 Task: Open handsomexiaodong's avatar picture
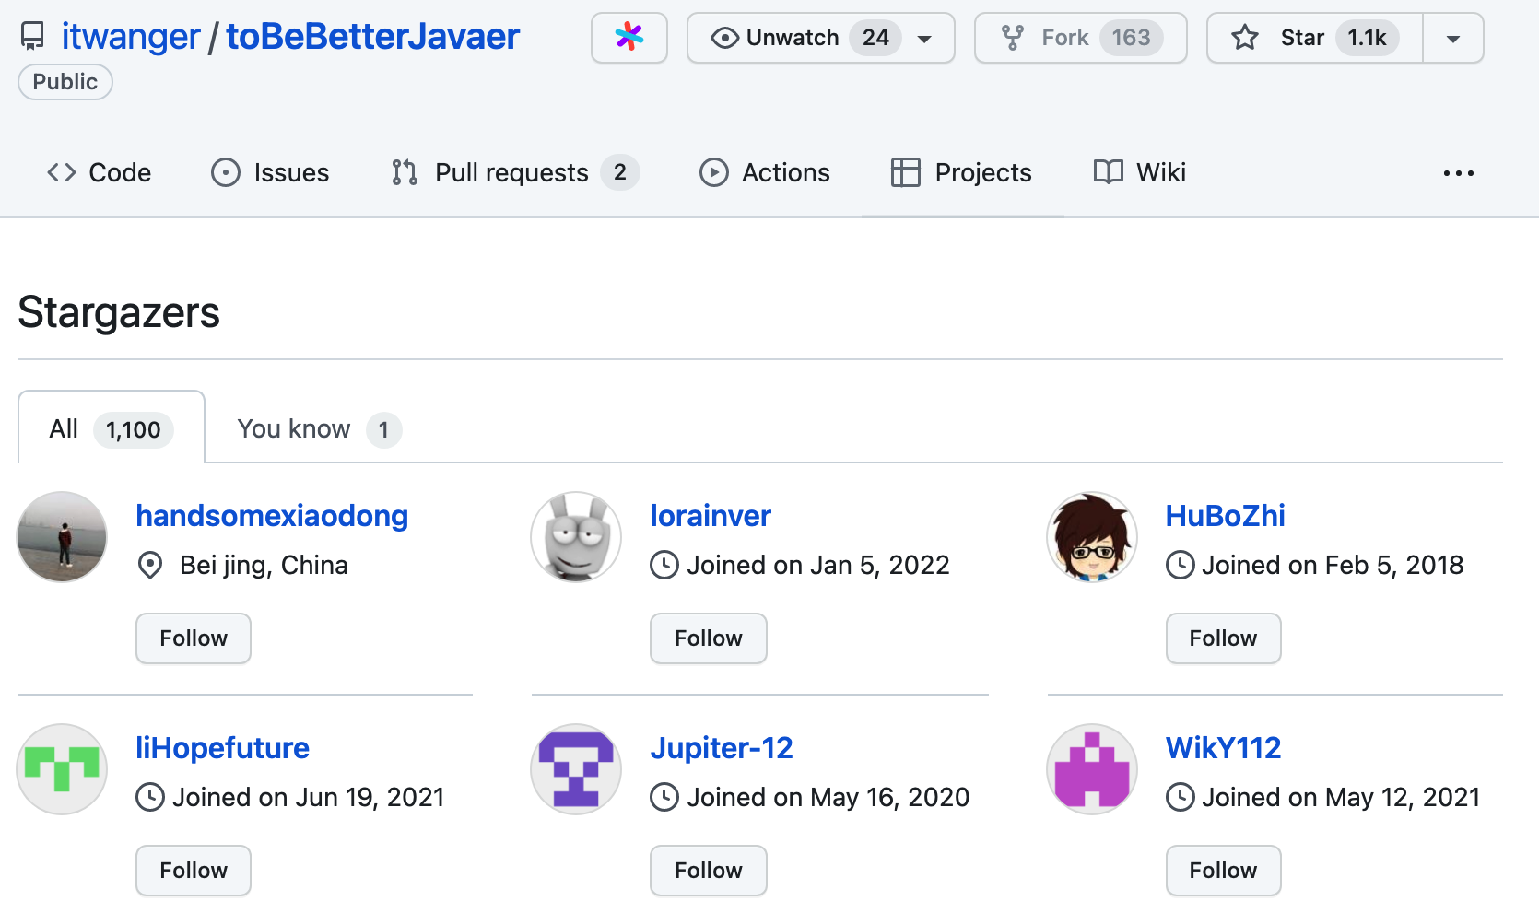click(62, 537)
